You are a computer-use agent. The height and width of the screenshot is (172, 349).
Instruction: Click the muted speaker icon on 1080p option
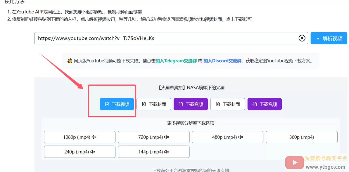click(94, 137)
